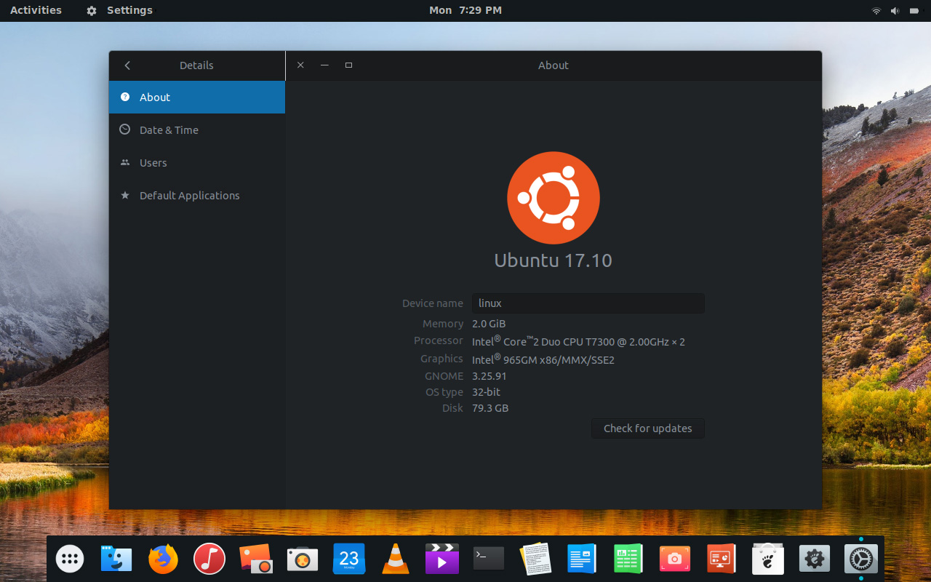The width and height of the screenshot is (931, 582).
Task: Launch the Finder-style file manager in dock
Action: 116,559
